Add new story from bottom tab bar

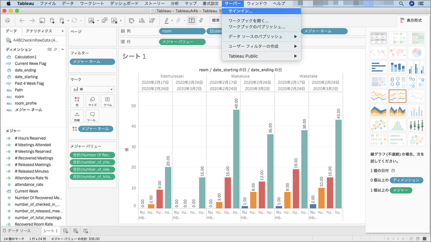86,231
